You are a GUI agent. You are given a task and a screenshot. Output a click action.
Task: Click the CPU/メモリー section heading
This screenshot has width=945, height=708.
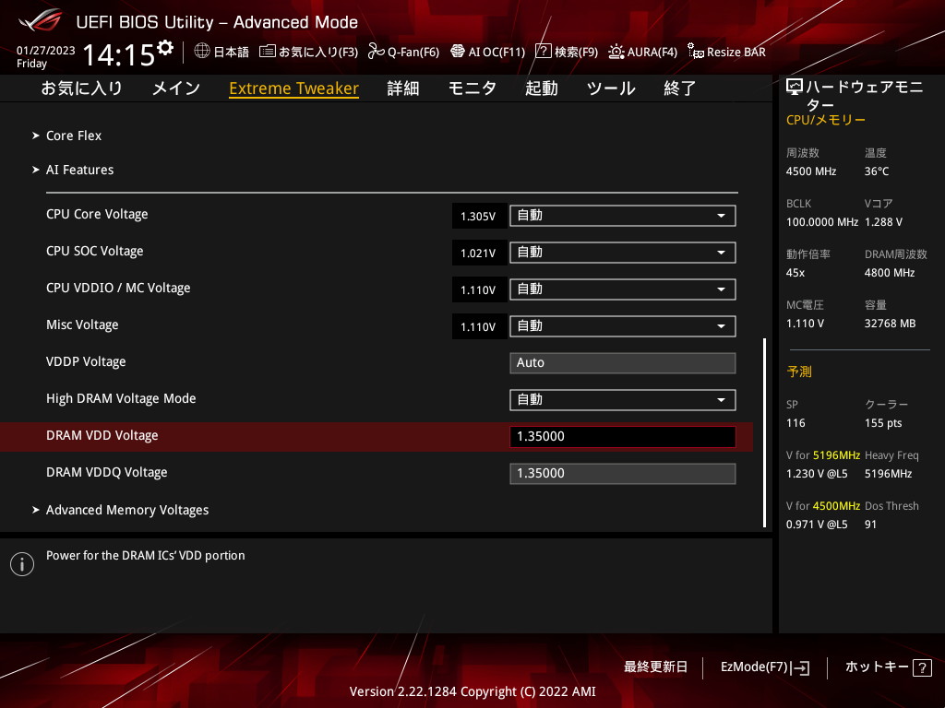[826, 120]
